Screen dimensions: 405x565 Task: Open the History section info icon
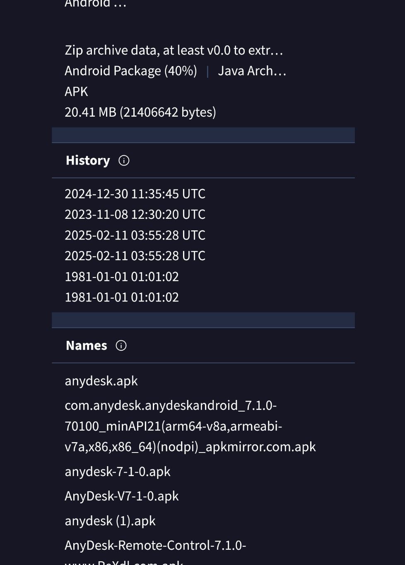124,160
